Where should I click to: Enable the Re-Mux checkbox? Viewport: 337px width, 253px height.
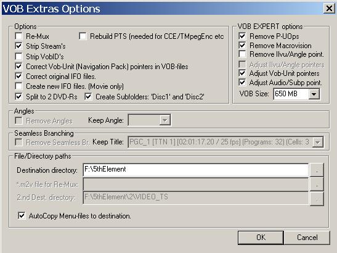coord(18,36)
